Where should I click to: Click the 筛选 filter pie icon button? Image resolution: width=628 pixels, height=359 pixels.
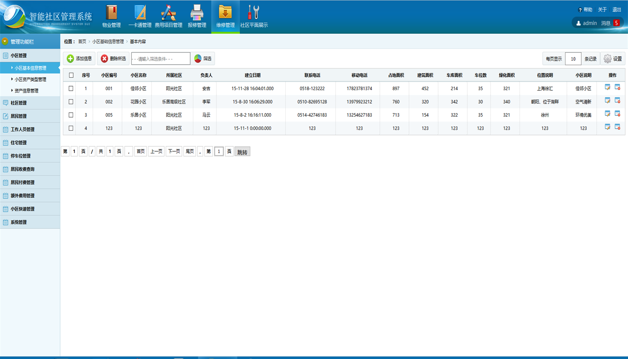point(203,58)
